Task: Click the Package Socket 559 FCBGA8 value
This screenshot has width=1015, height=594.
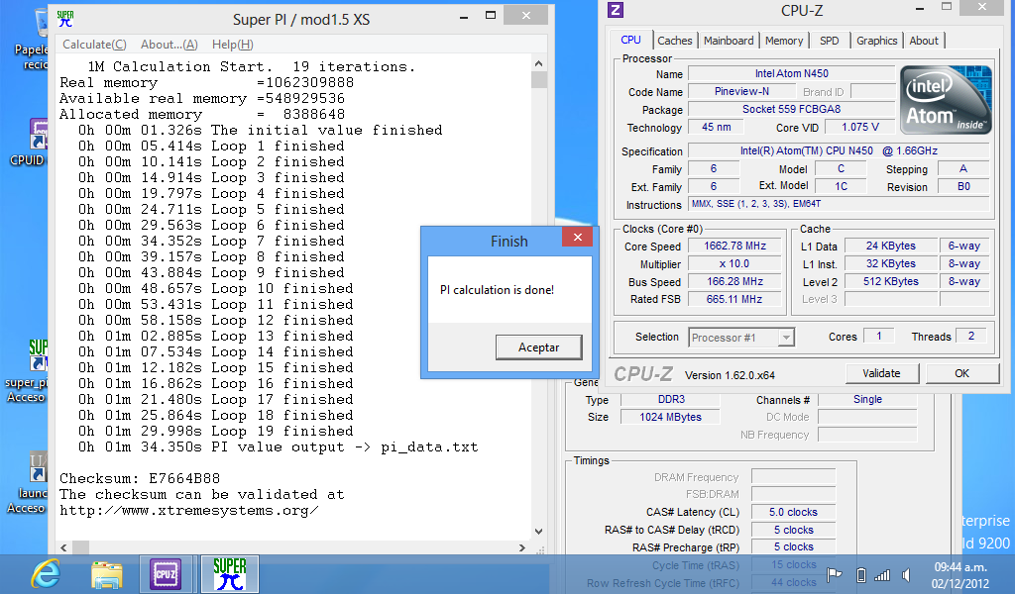Action: [x=791, y=109]
